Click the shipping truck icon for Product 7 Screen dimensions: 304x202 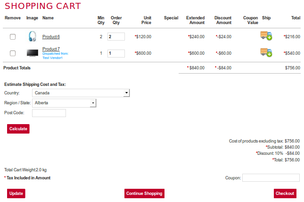point(266,52)
